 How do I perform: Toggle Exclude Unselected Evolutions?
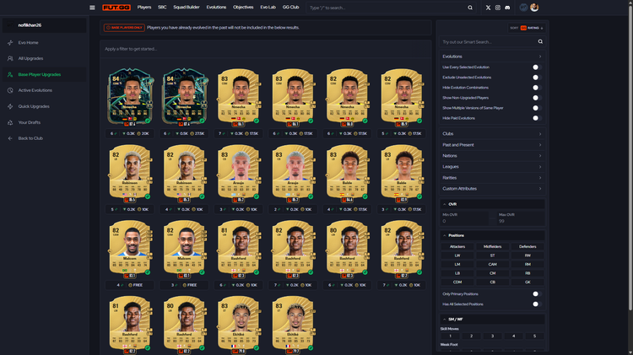coord(536,78)
